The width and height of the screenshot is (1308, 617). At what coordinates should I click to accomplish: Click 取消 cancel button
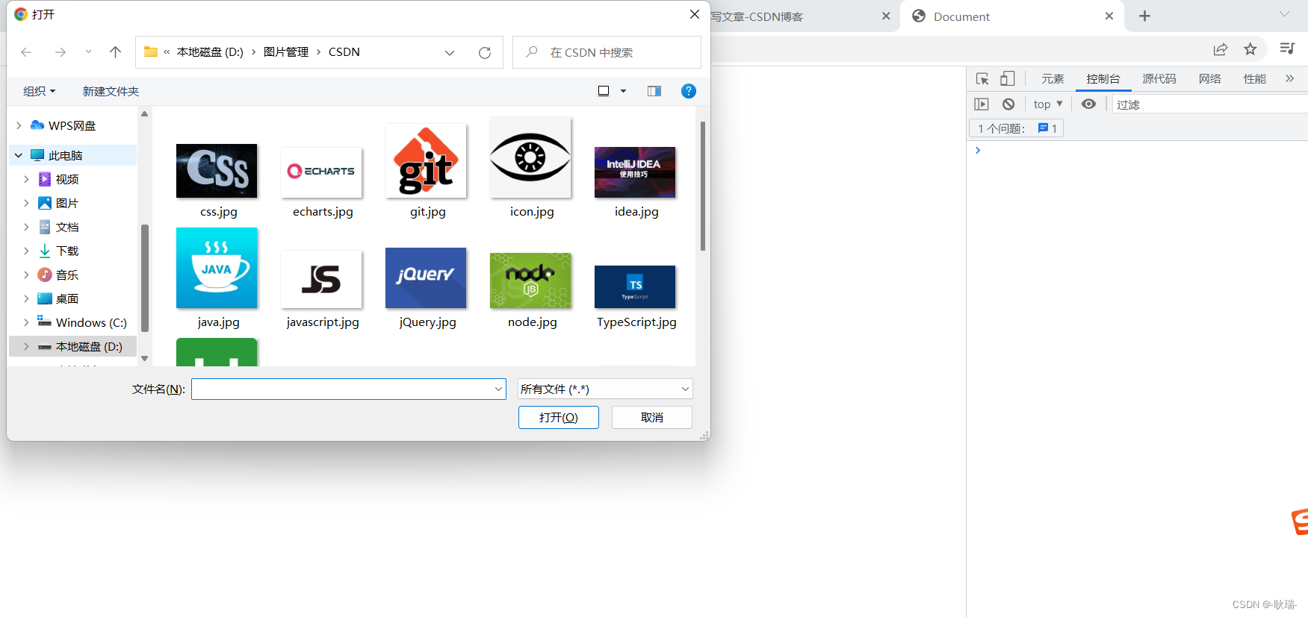pos(652,417)
